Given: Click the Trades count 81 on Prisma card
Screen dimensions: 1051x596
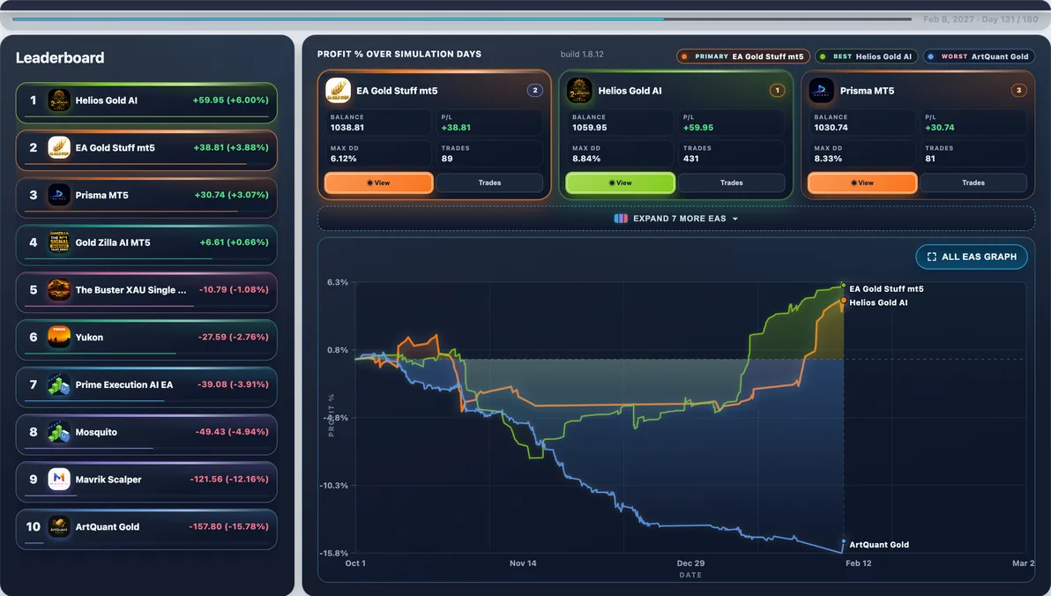Looking at the screenshot, I should 930,159.
